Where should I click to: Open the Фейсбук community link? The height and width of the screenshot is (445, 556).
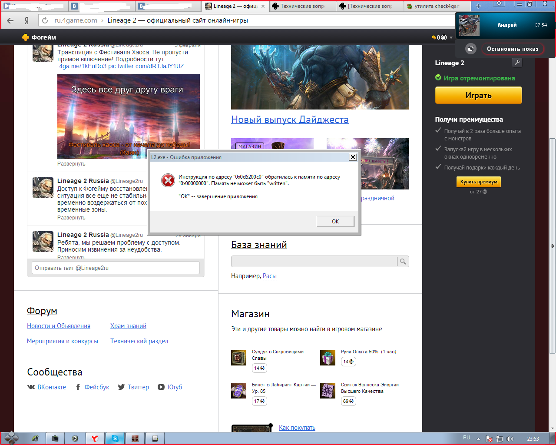point(97,387)
